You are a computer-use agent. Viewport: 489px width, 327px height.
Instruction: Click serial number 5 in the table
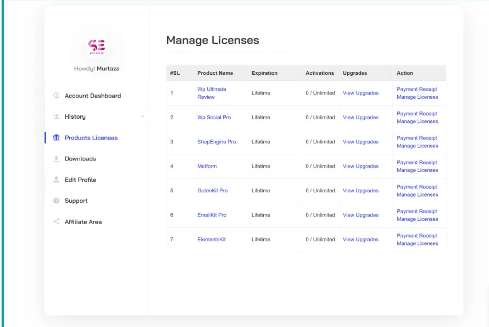pos(171,190)
